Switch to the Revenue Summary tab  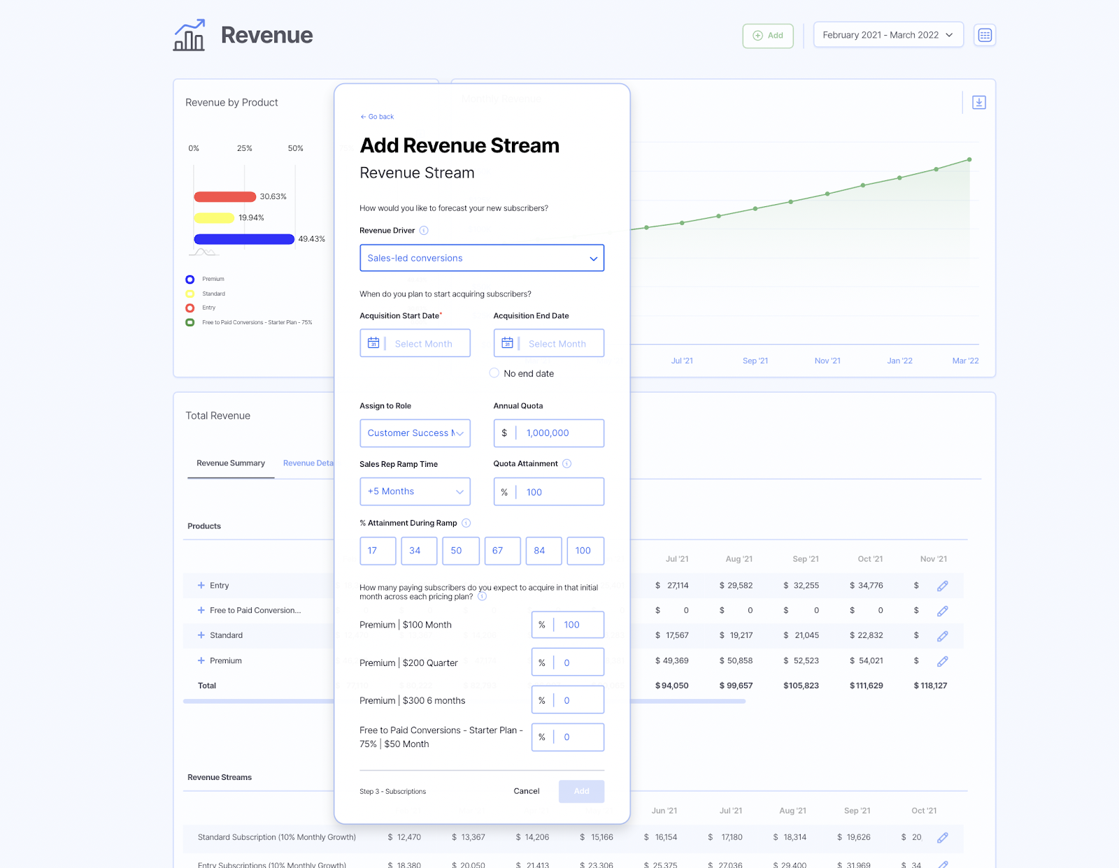click(230, 463)
